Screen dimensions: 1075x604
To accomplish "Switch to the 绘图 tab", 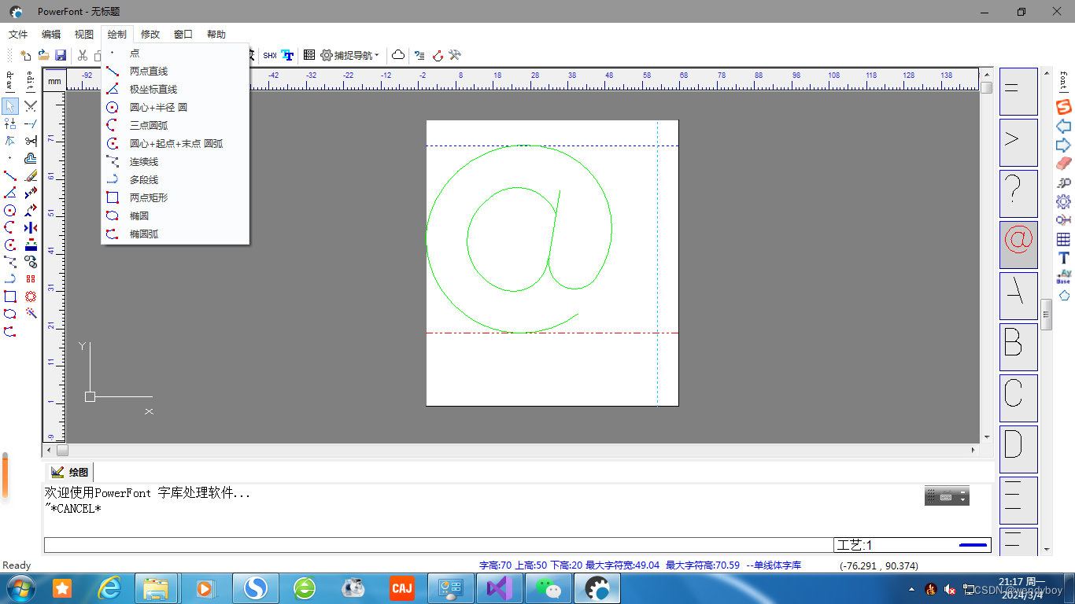I will 69,472.
